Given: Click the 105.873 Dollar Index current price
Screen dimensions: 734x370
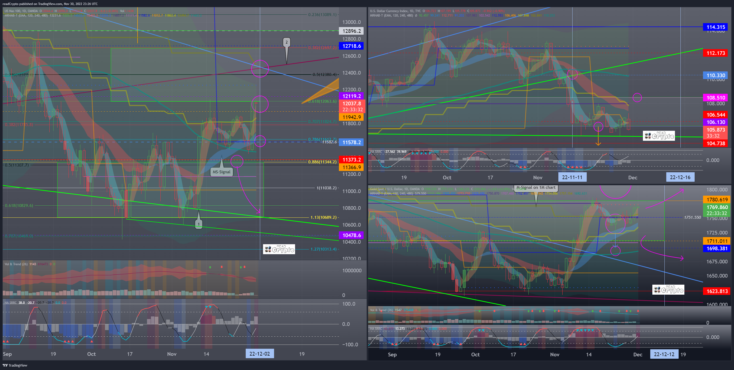Looking at the screenshot, I should [x=715, y=133].
